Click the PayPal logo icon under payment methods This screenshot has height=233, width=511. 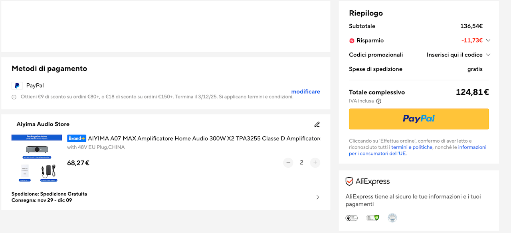click(17, 86)
